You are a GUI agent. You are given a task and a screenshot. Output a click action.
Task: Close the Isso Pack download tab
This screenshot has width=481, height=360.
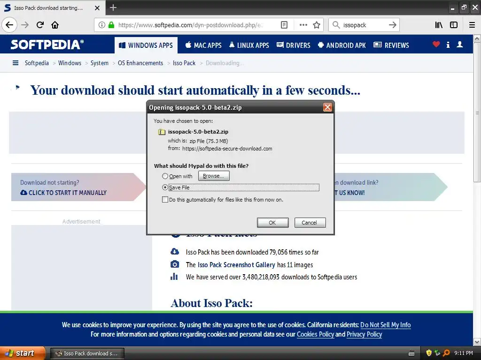tap(97, 8)
